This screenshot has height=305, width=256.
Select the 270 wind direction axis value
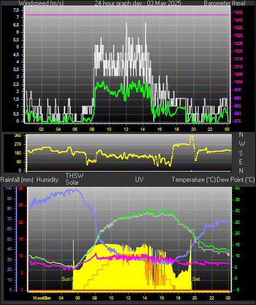(x=18, y=145)
